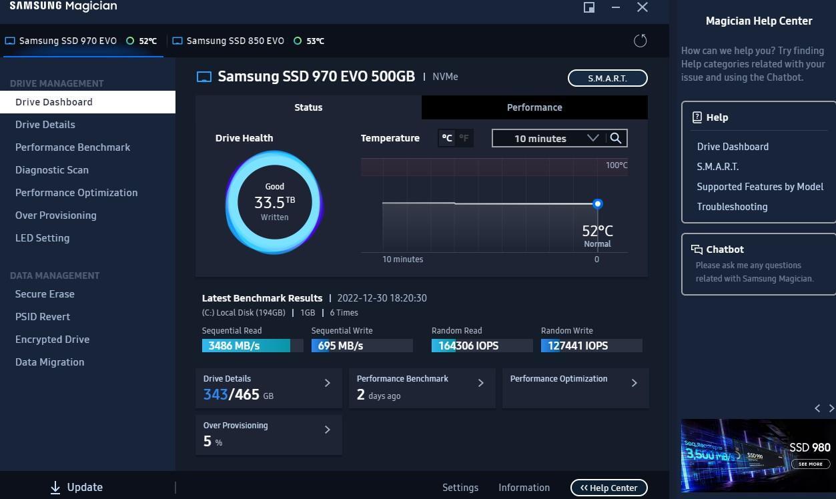Click the SSD 970 EVO drive tab icon
The width and height of the screenshot is (836, 499).
click(x=10, y=41)
